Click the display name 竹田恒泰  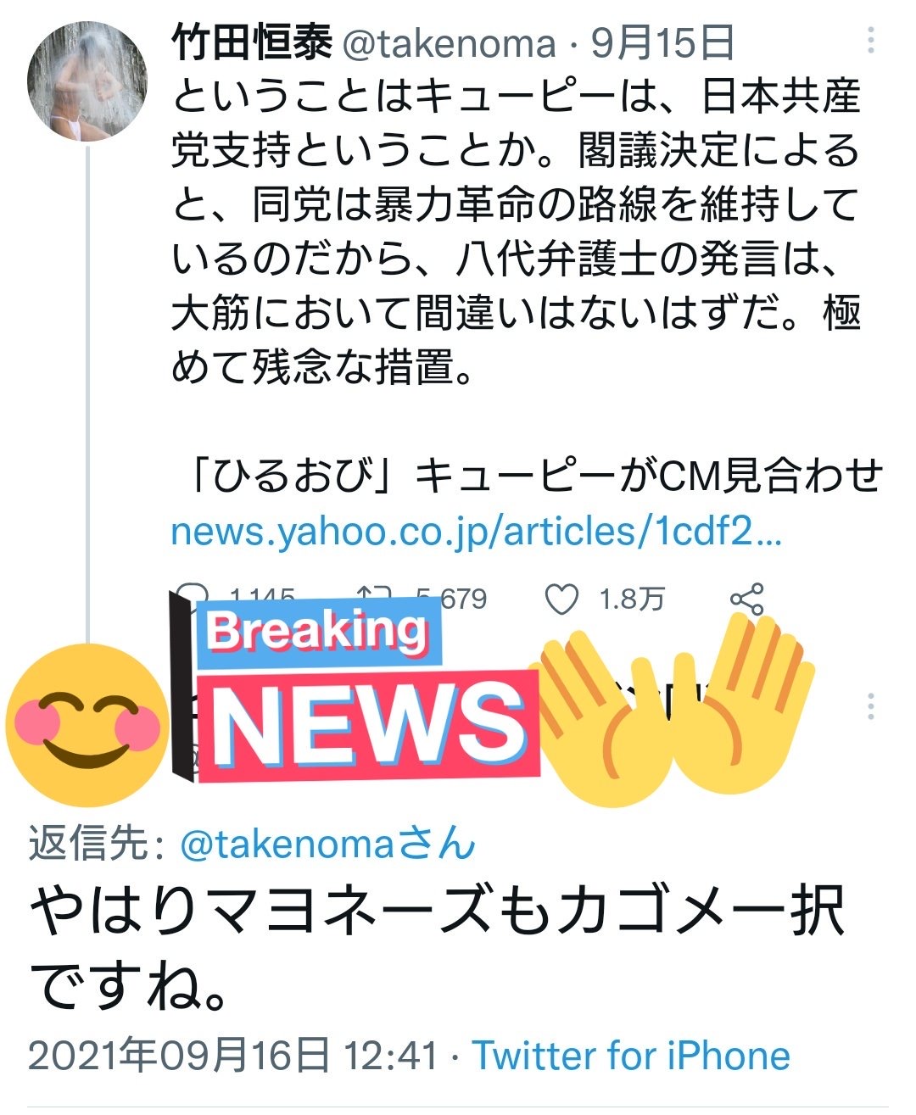coord(251,42)
